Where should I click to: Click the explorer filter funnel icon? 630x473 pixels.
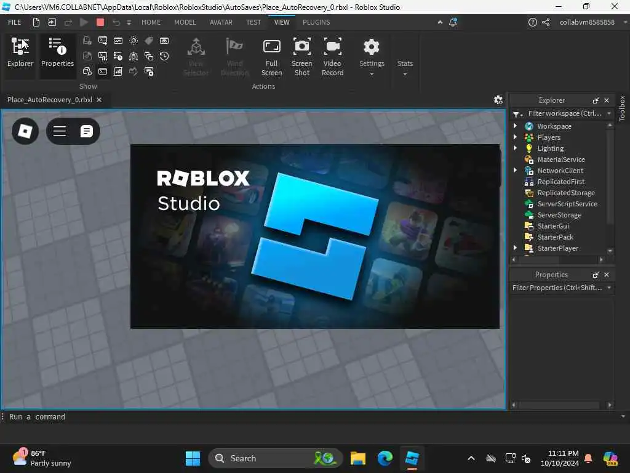517,114
